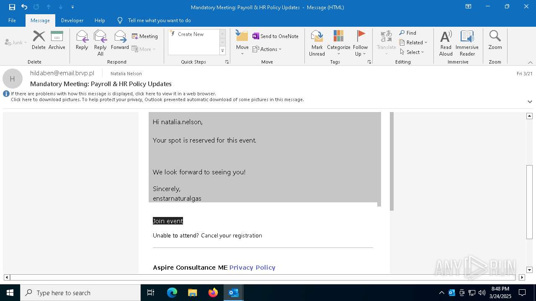536x301 pixels.
Task: Open Microsoft Edge from taskbar
Action: (x=172, y=293)
